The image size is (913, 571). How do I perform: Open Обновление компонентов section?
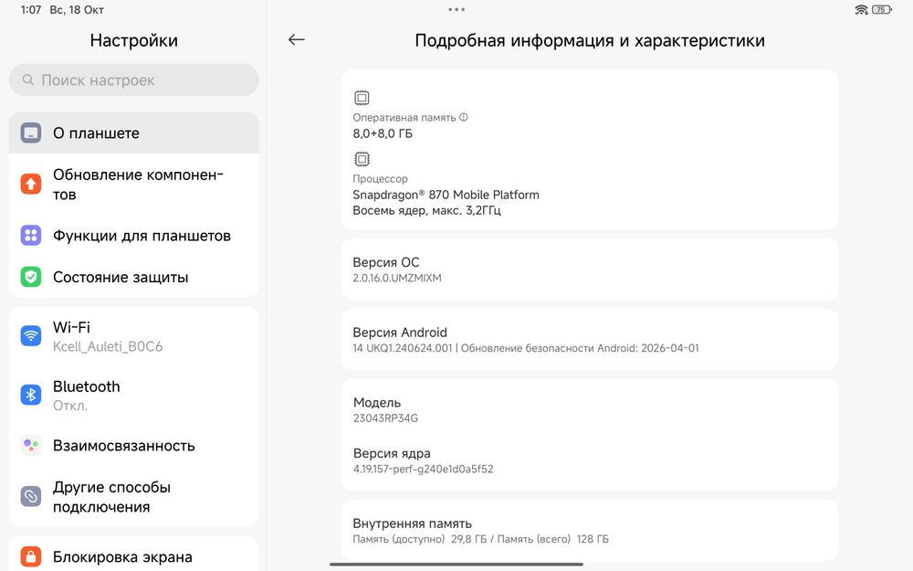(134, 185)
